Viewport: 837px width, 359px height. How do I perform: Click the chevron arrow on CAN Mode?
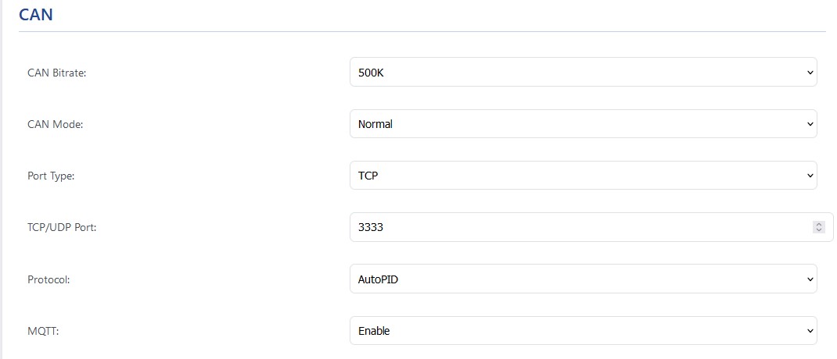810,124
